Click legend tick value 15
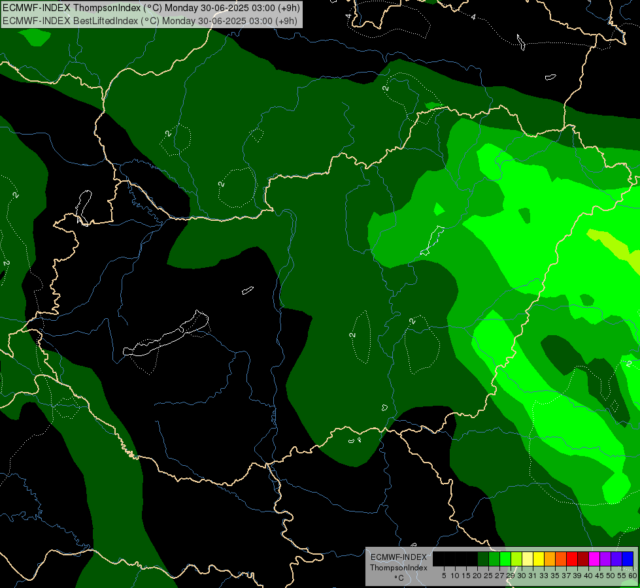640x588 pixels. point(466,576)
